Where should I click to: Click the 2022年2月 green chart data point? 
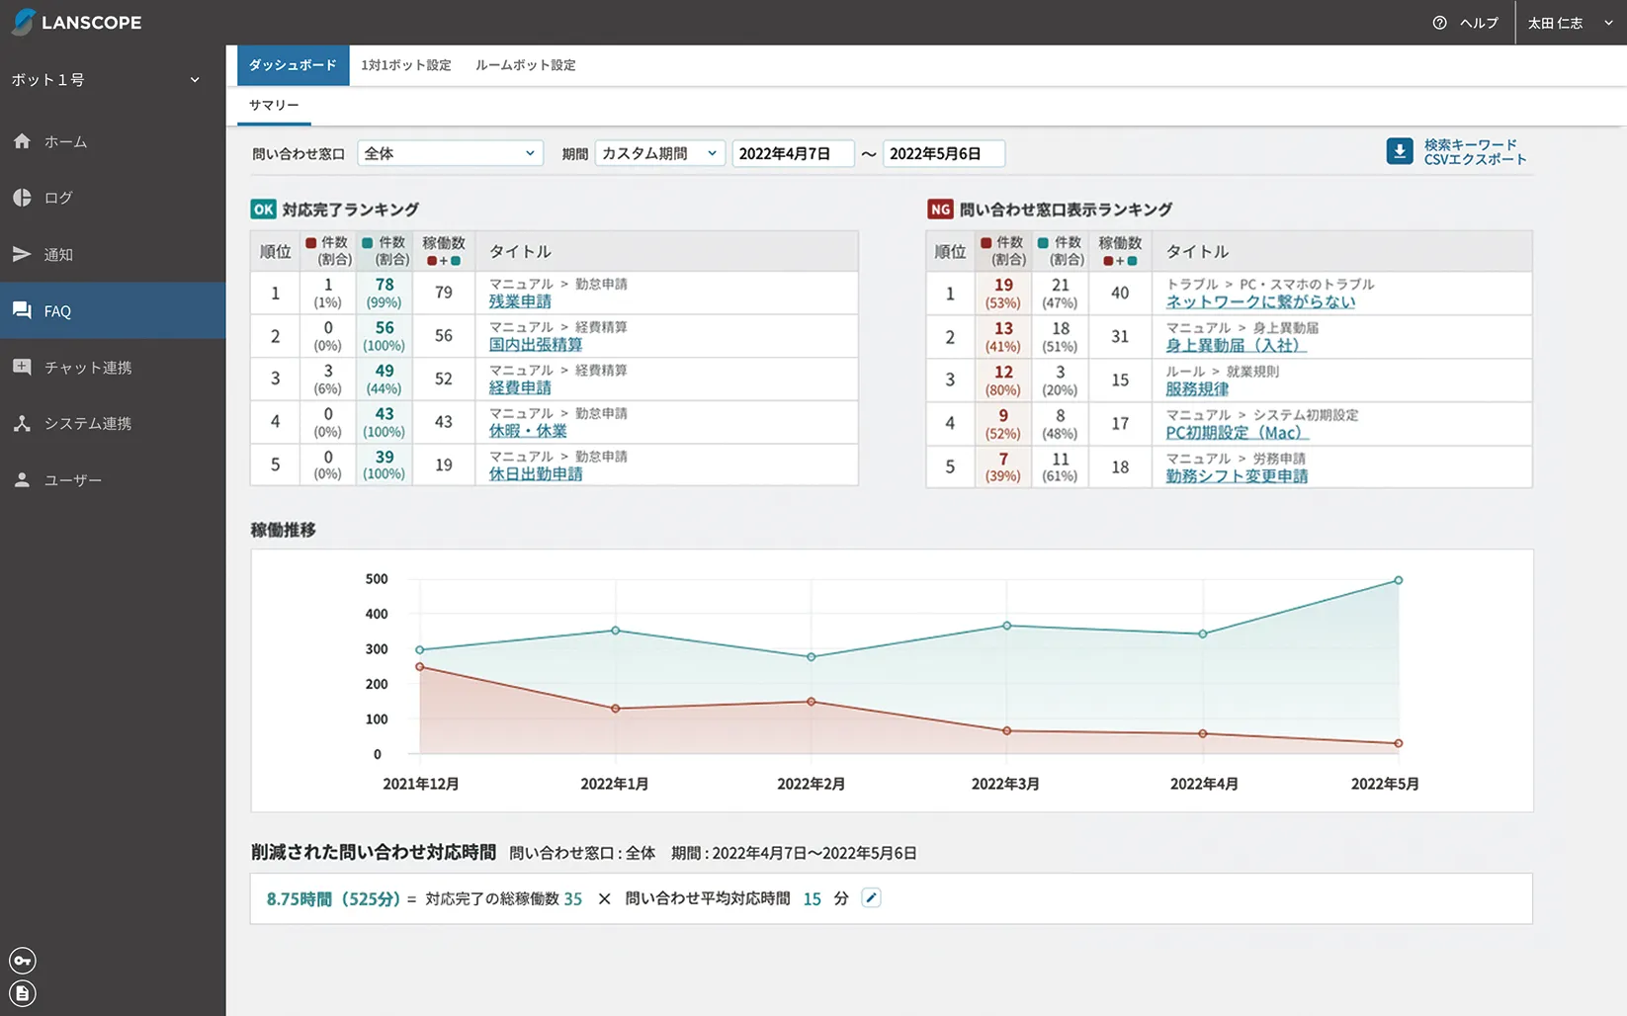pos(812,656)
